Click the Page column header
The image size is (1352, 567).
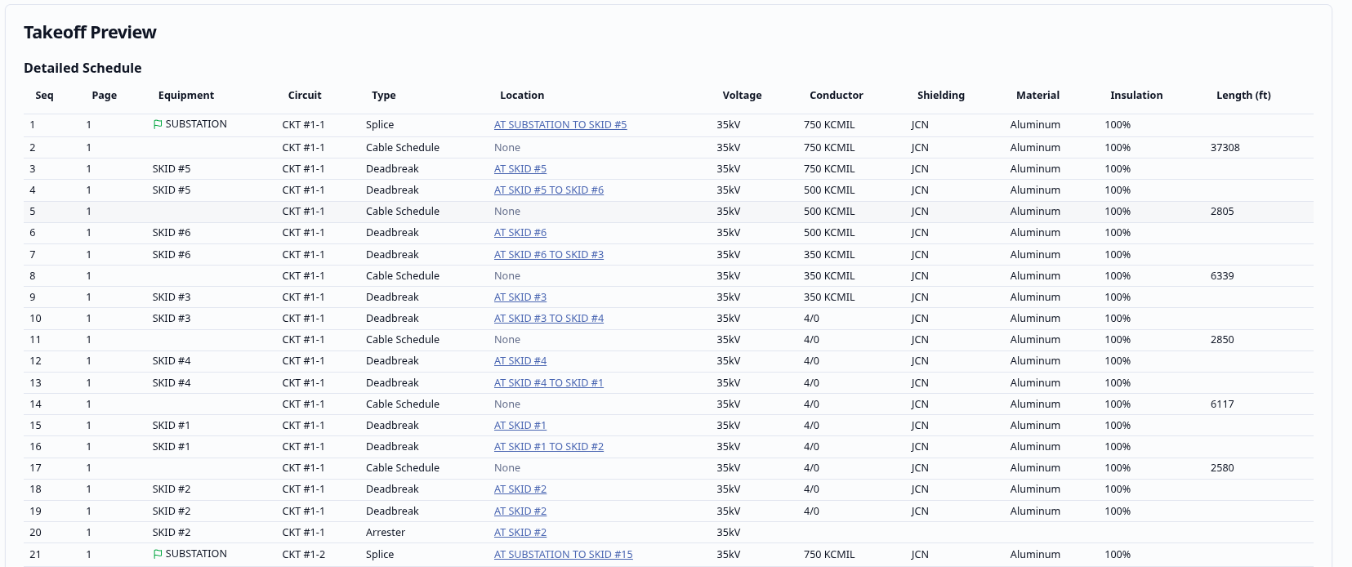tap(105, 96)
